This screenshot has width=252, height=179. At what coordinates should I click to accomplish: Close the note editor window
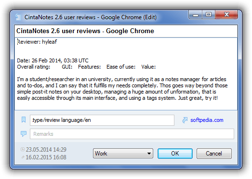tap(226, 15)
